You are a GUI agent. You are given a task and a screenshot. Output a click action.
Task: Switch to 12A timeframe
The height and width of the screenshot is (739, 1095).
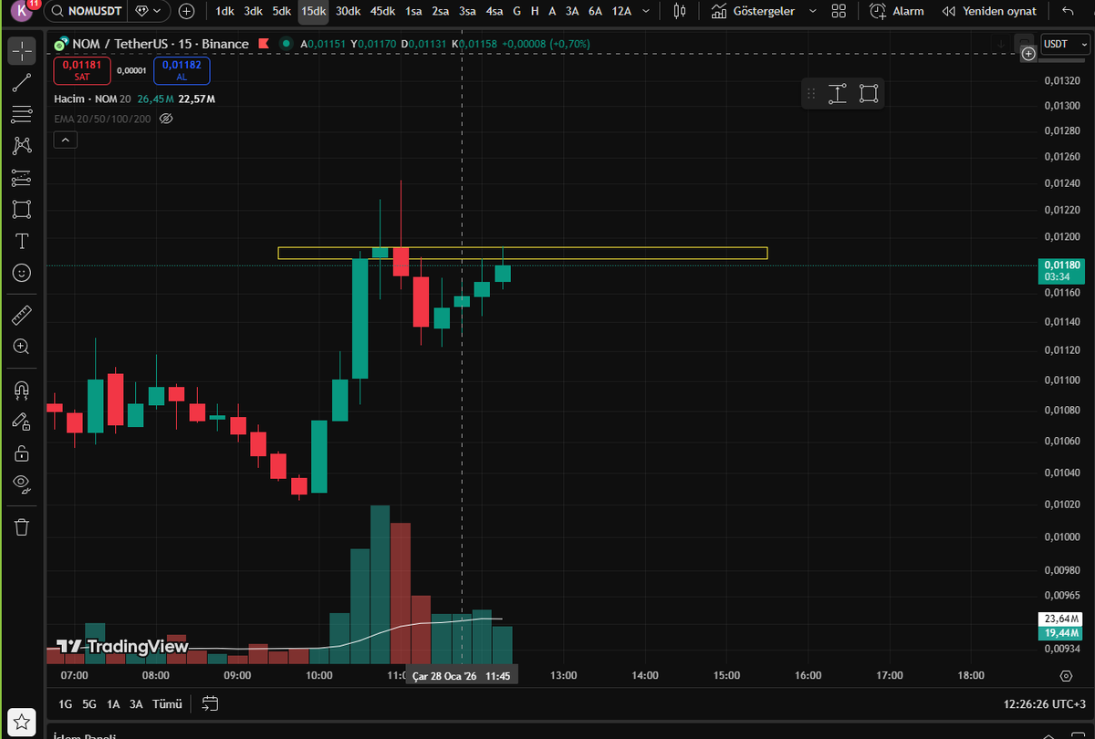point(621,11)
